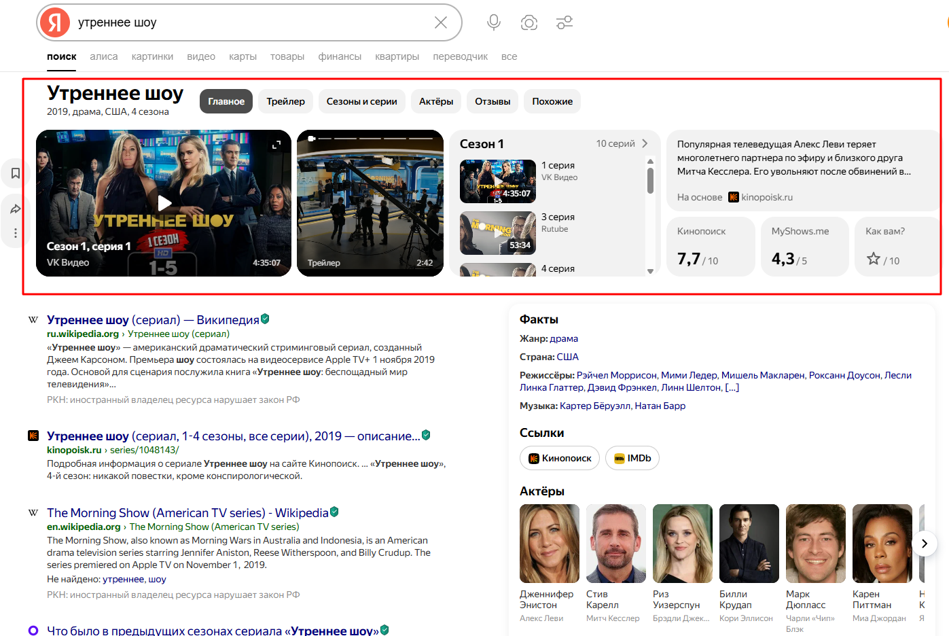Open search settings sliders icon
Viewport: 949px width, 636px height.
[565, 22]
